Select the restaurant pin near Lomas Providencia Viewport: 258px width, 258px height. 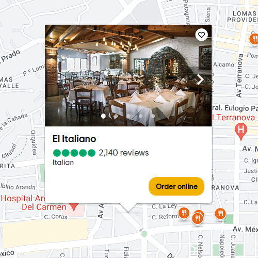tap(254, 40)
